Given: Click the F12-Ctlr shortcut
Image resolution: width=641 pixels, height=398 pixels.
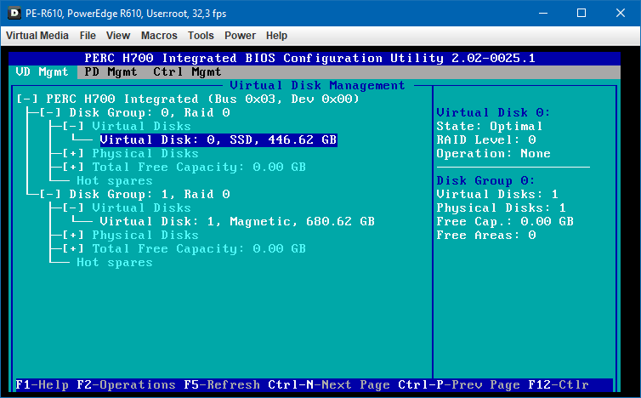Looking at the screenshot, I should (x=559, y=385).
